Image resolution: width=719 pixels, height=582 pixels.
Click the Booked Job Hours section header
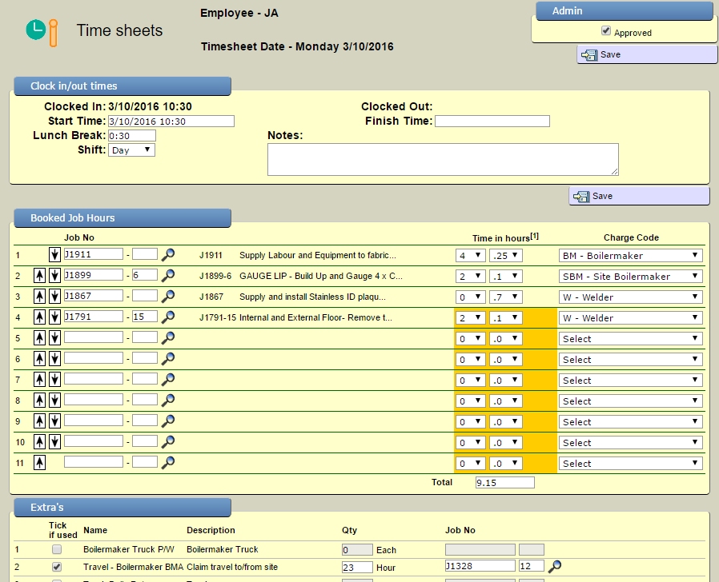(122, 218)
